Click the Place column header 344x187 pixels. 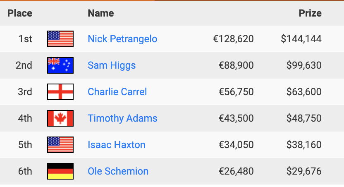(20, 13)
